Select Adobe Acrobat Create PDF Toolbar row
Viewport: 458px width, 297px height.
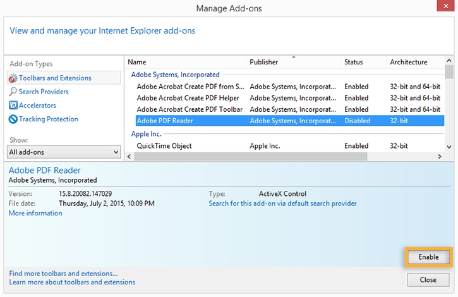pyautogui.click(x=190, y=109)
